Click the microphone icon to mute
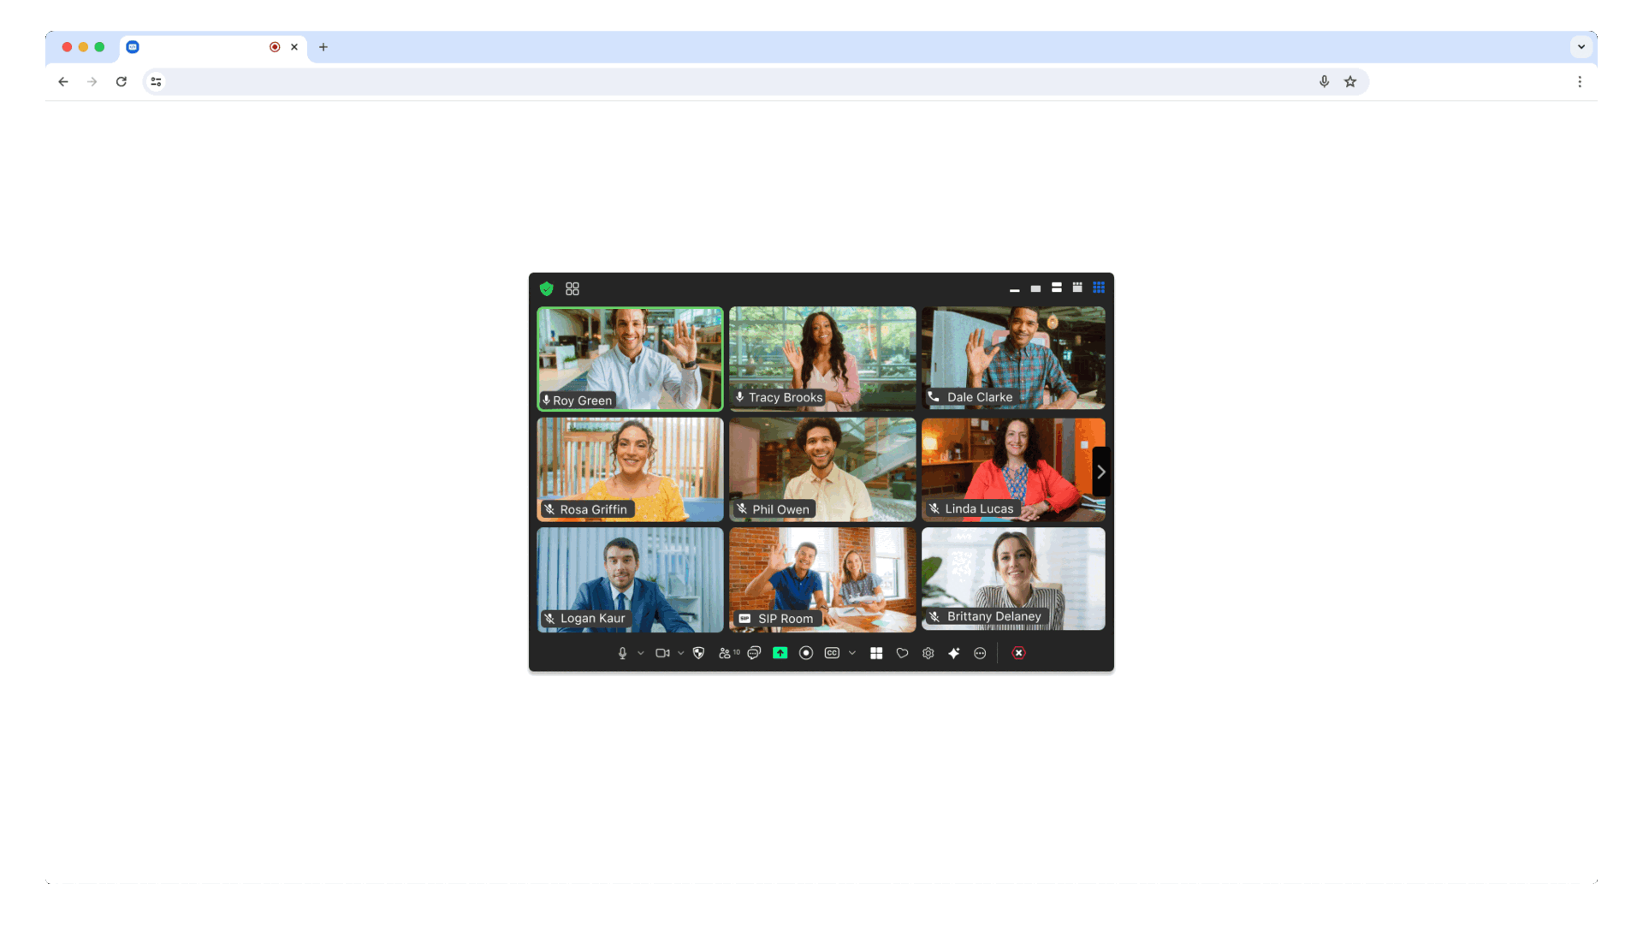This screenshot has height=944, width=1643. pyautogui.click(x=622, y=653)
